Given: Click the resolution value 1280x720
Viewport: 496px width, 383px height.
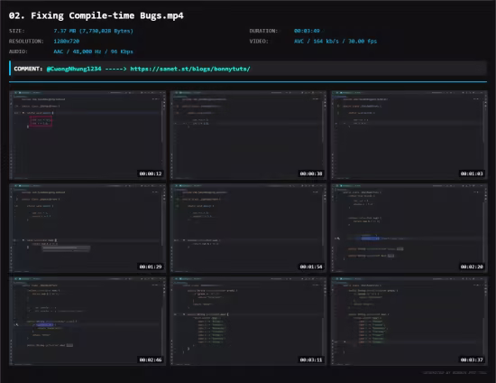Looking at the screenshot, I should pos(67,42).
